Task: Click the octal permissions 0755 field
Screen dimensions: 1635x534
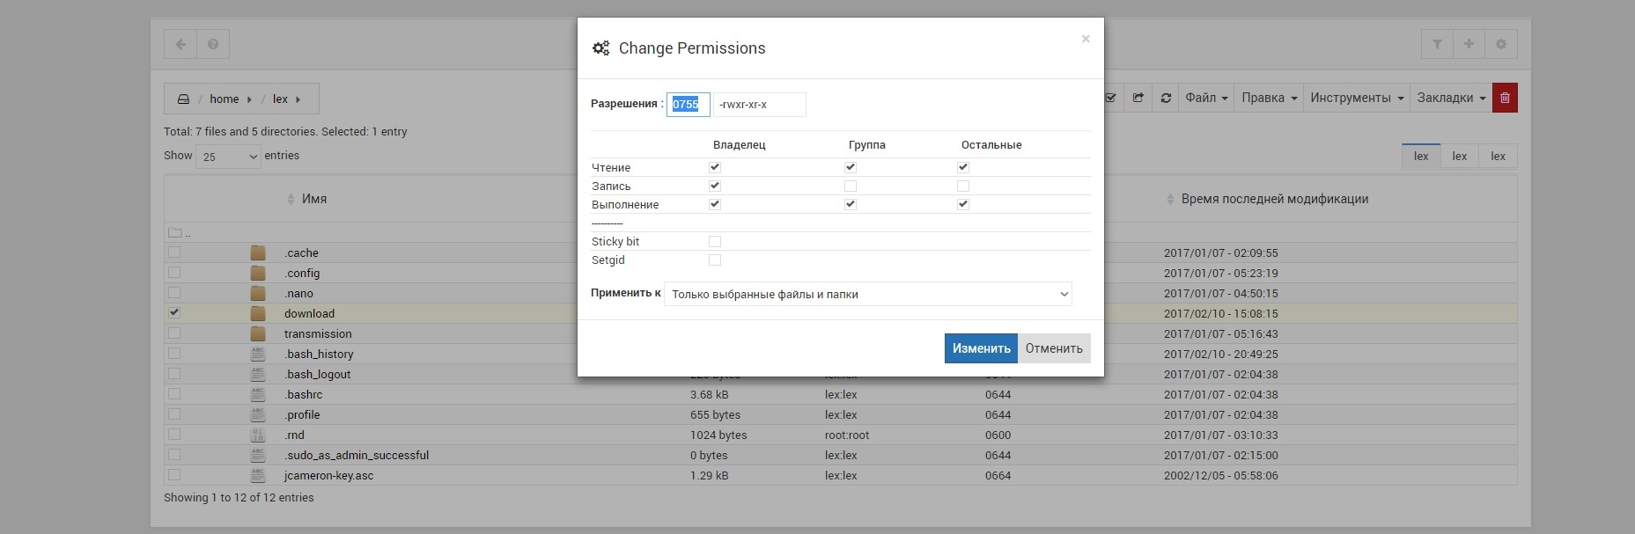Action: click(688, 105)
